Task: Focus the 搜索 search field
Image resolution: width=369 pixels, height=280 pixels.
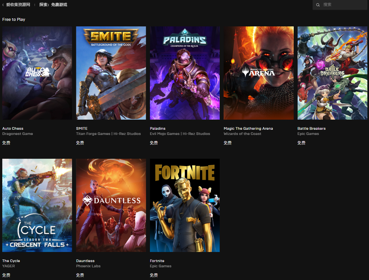Action: pyautogui.click(x=340, y=5)
